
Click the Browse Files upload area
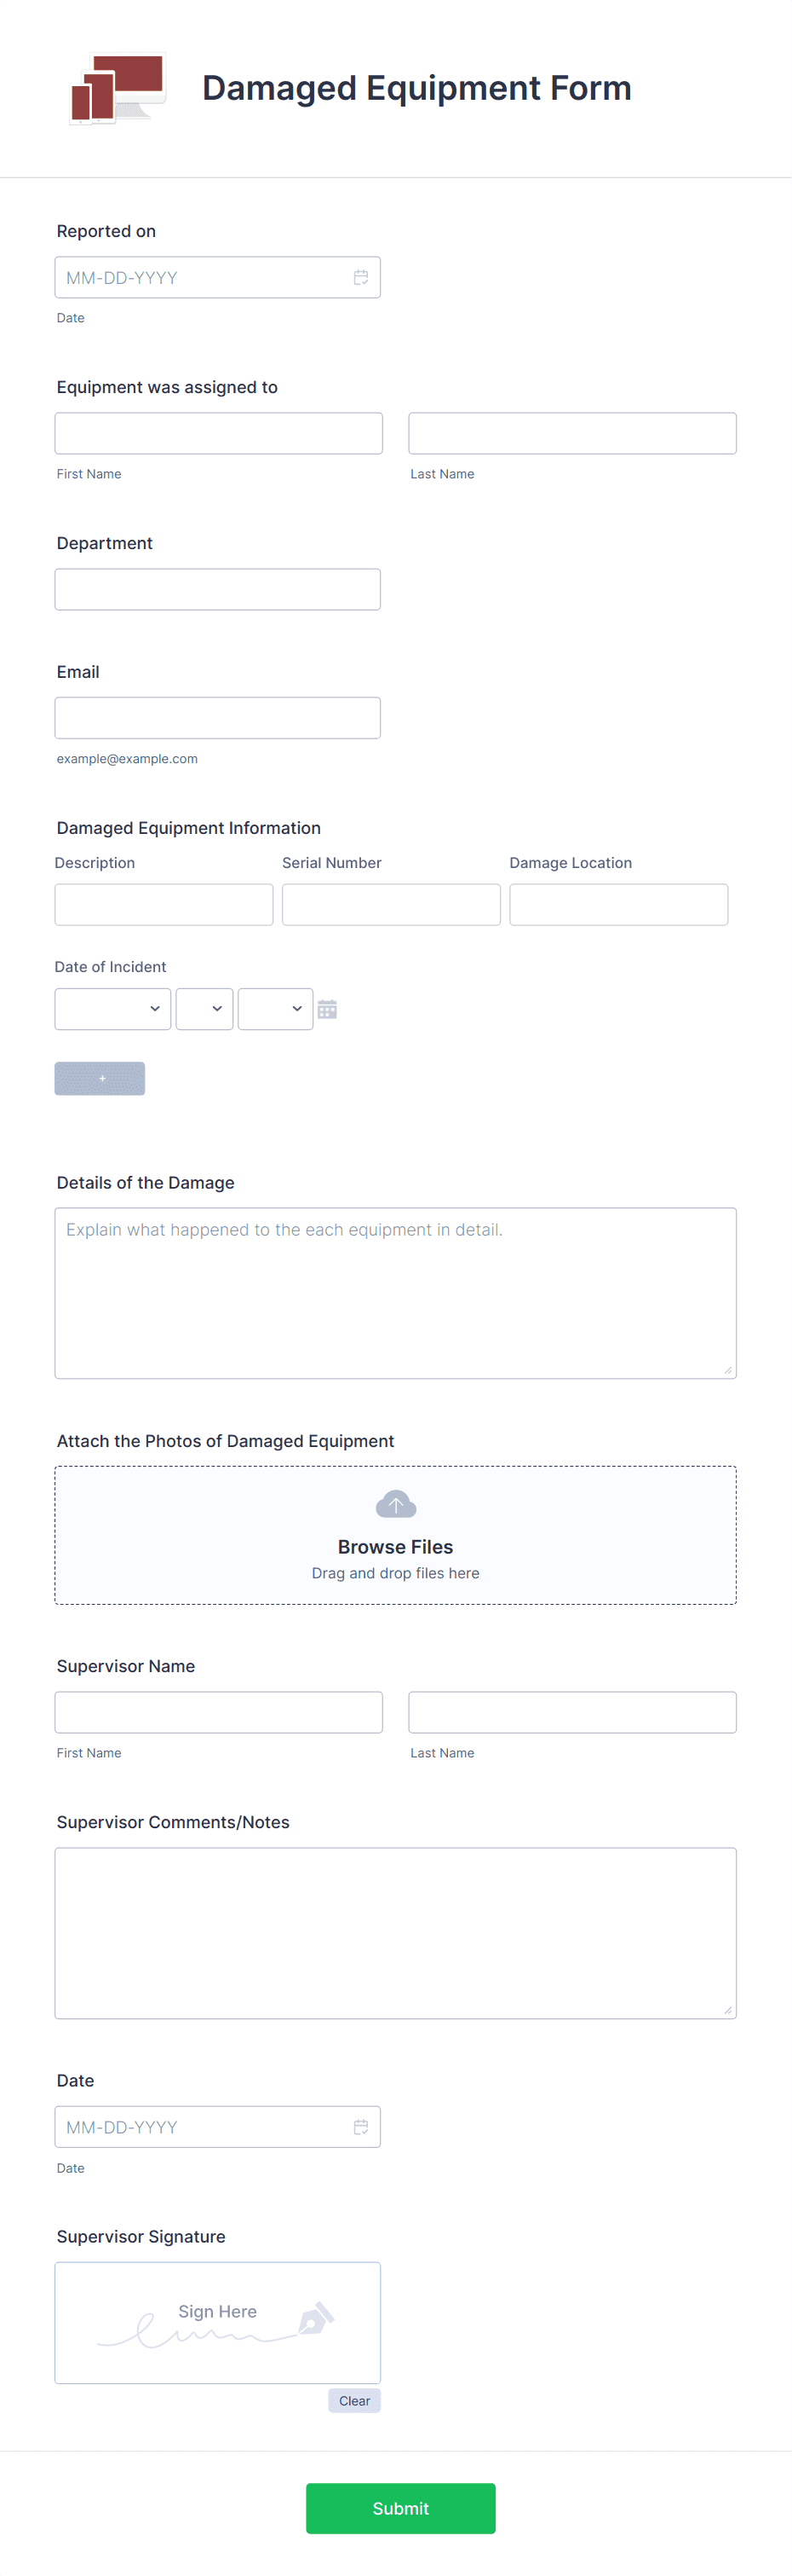[x=395, y=1535]
